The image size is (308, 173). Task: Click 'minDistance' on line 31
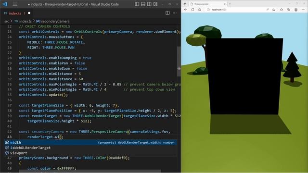pyautogui.click(x=61, y=74)
